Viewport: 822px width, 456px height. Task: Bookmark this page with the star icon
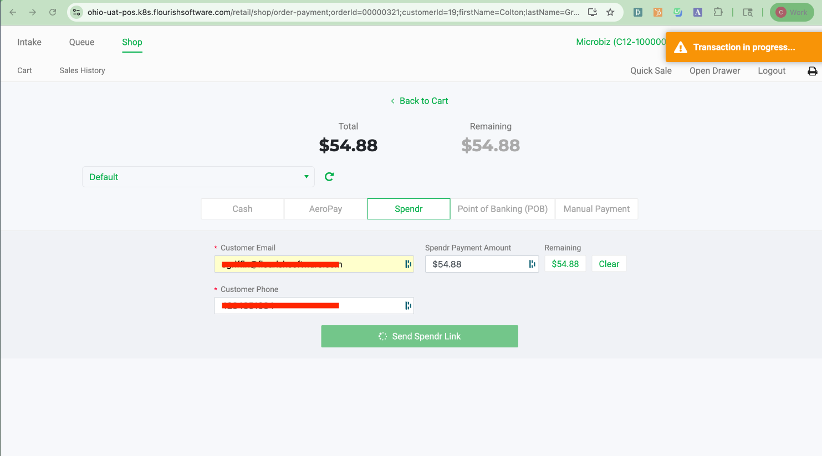[x=610, y=12]
